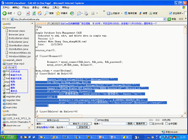Choose 新建子文件 in the context menu
The image size is (188, 140).
17,75
